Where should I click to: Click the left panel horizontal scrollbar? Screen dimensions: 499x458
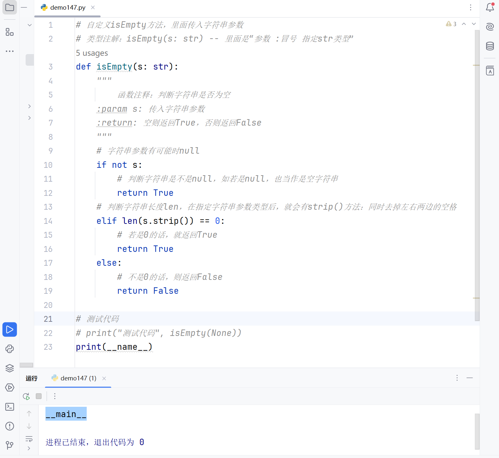pos(26,365)
